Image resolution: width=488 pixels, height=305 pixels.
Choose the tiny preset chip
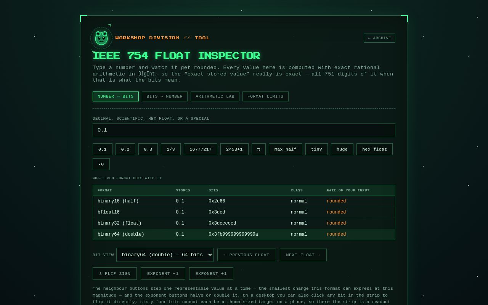(x=316, y=149)
